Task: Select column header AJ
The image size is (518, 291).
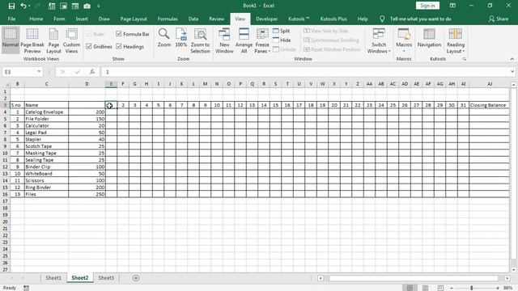Action: pos(489,84)
